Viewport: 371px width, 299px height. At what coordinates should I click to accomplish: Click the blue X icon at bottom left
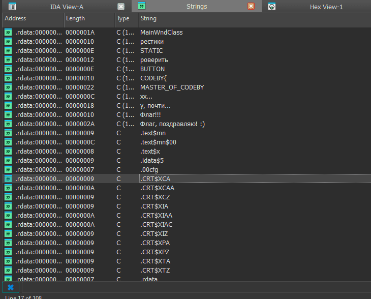(x=10, y=288)
